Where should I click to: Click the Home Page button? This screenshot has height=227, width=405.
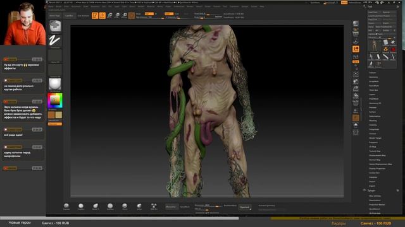[x=55, y=16]
